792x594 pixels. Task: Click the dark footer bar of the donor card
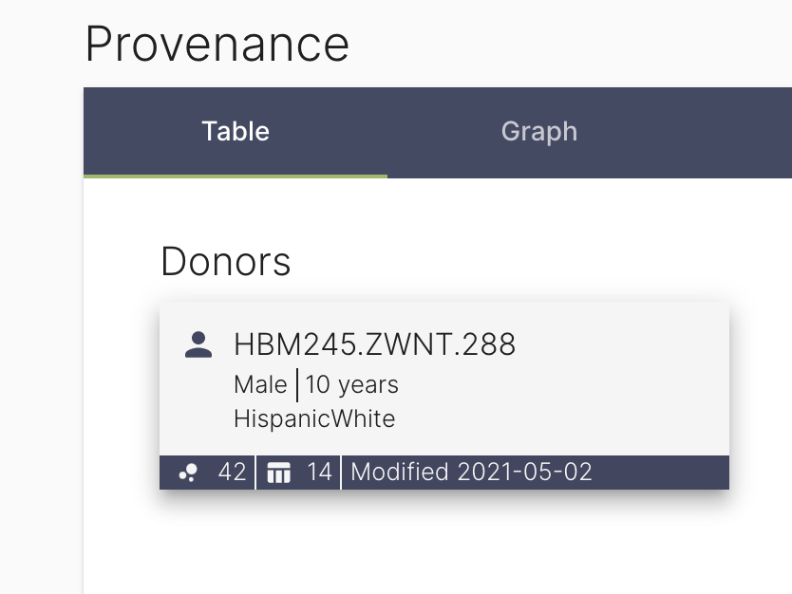pyautogui.click(x=443, y=472)
